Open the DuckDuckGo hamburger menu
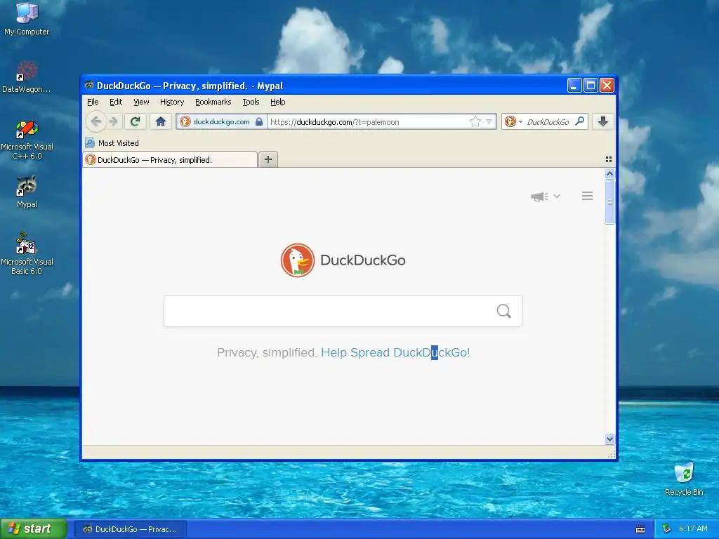This screenshot has width=719, height=539. tap(588, 197)
